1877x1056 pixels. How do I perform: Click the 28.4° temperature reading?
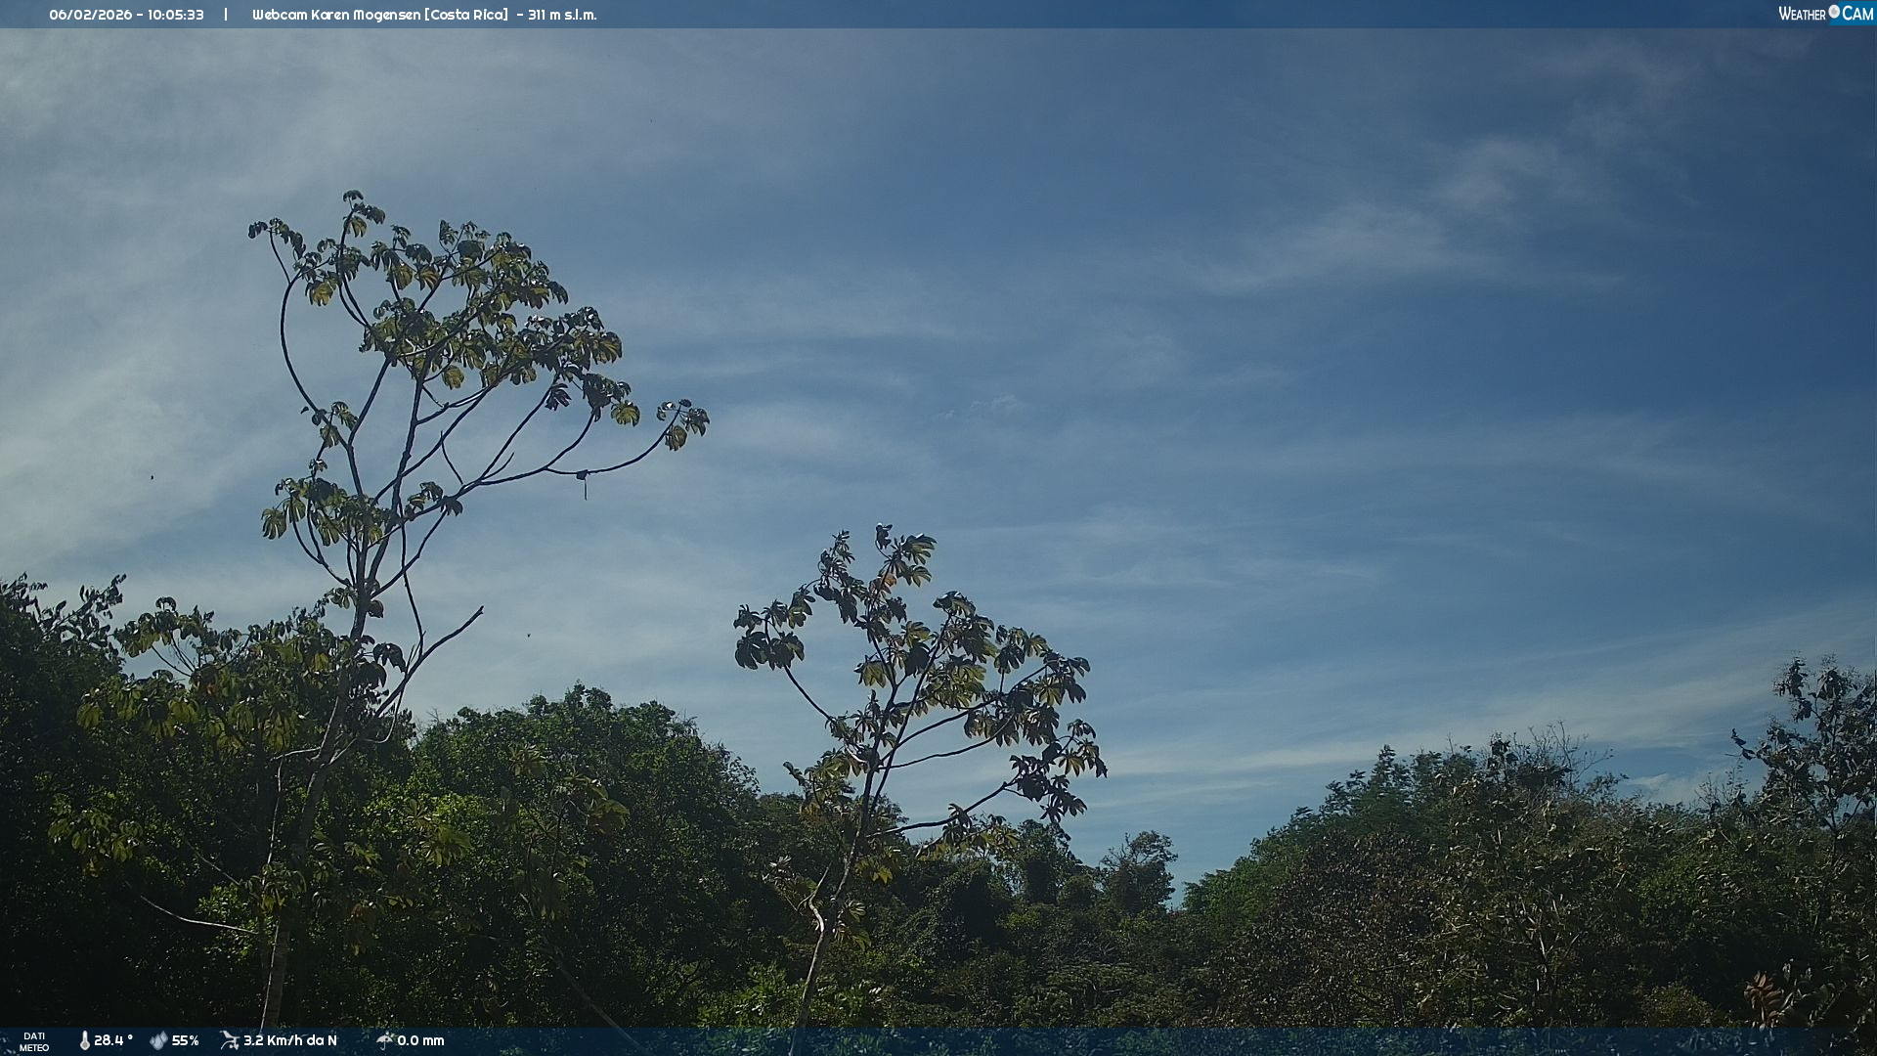pos(112,1040)
